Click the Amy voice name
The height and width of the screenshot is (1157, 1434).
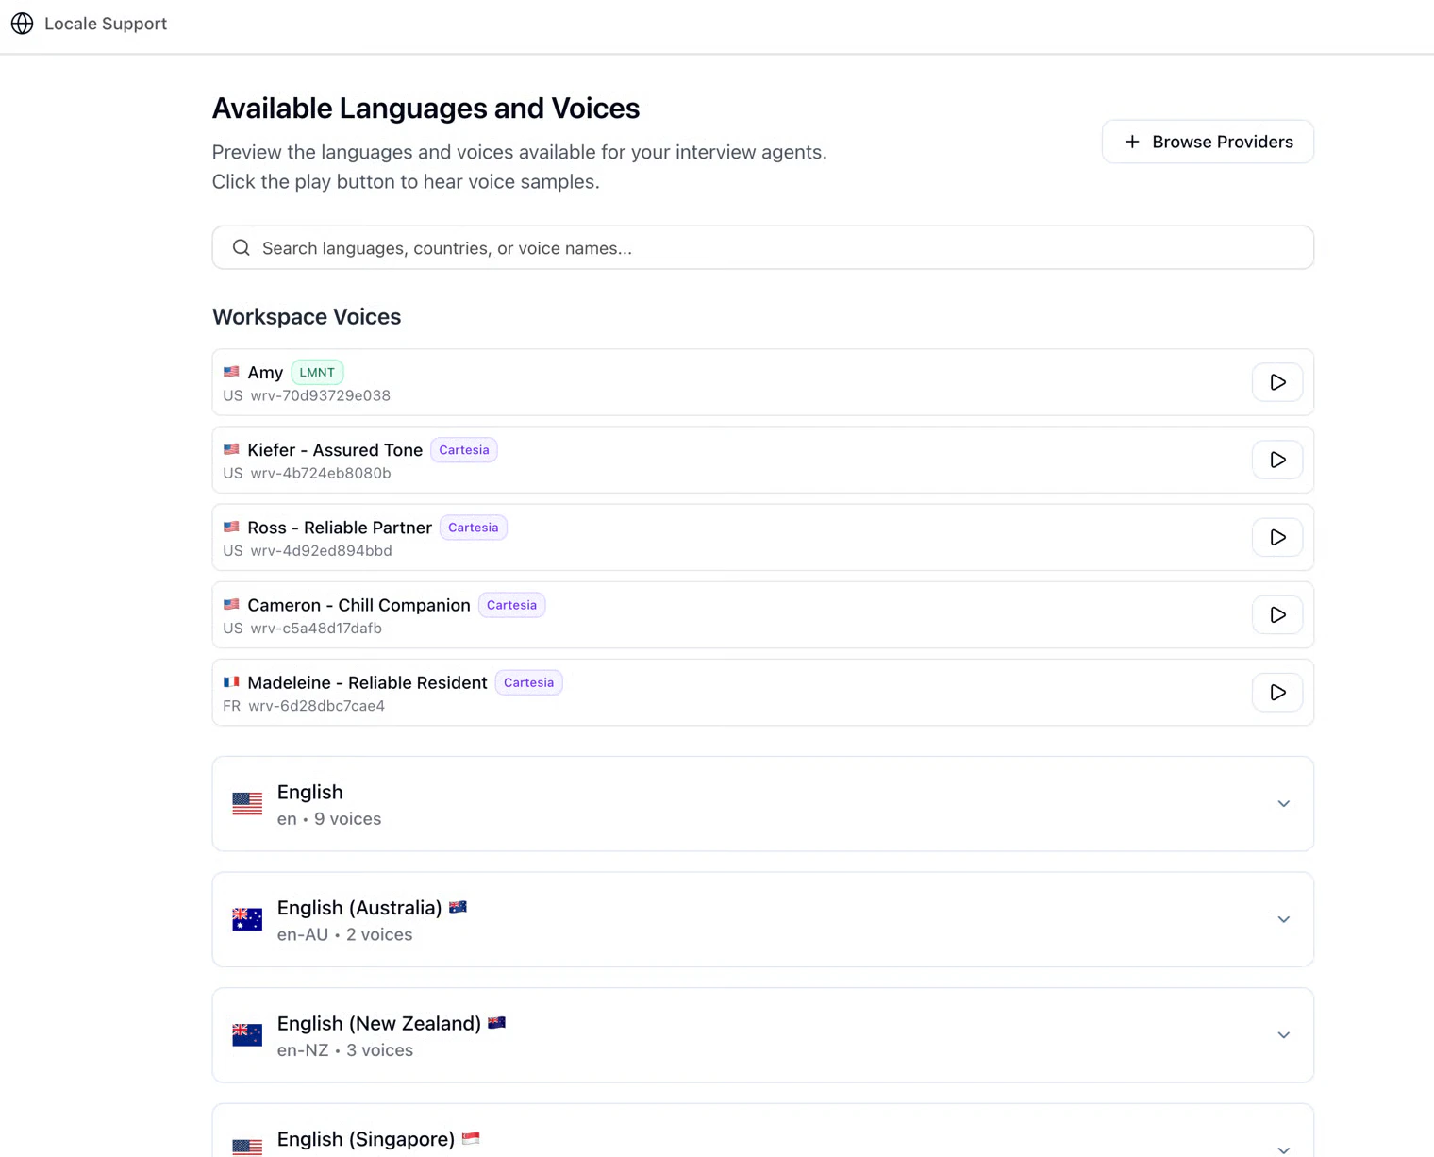pos(265,373)
